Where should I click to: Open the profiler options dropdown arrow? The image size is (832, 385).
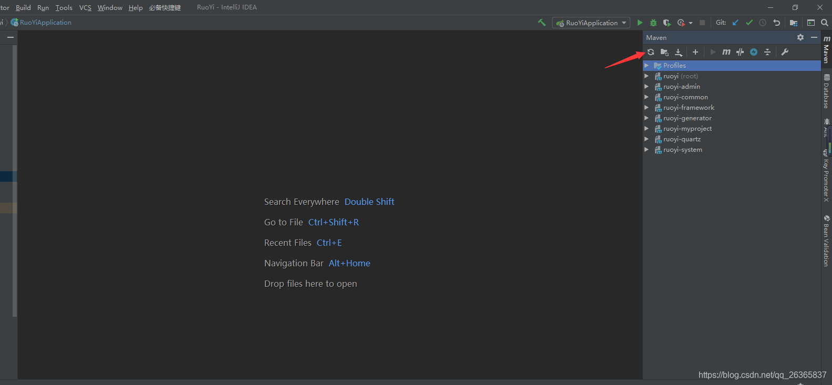[691, 23]
